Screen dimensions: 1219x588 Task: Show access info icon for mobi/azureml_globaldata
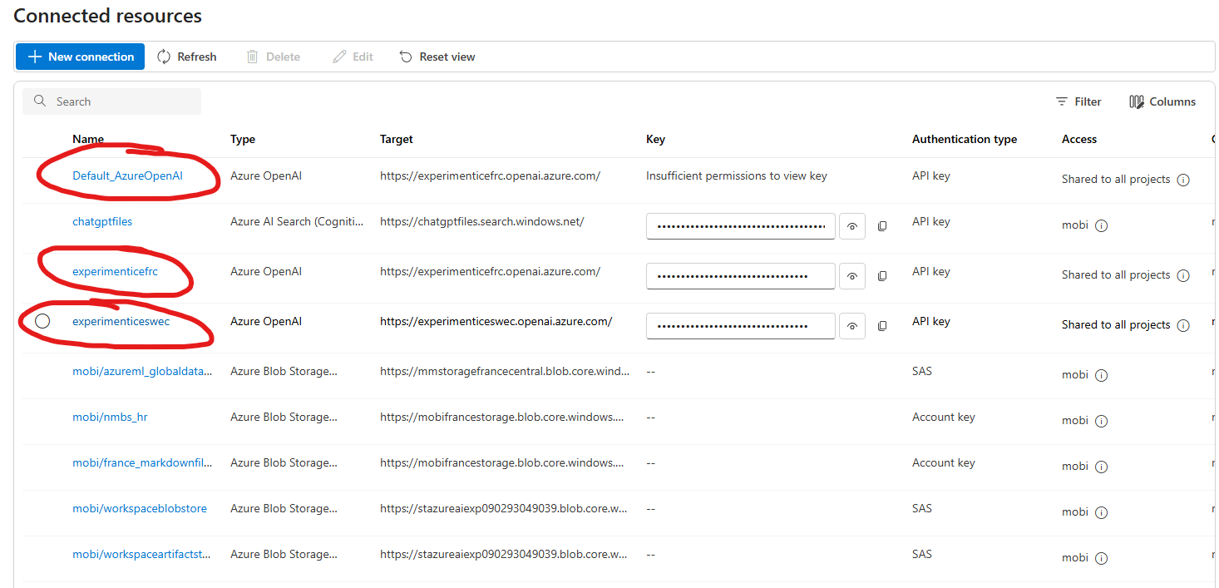click(x=1102, y=375)
